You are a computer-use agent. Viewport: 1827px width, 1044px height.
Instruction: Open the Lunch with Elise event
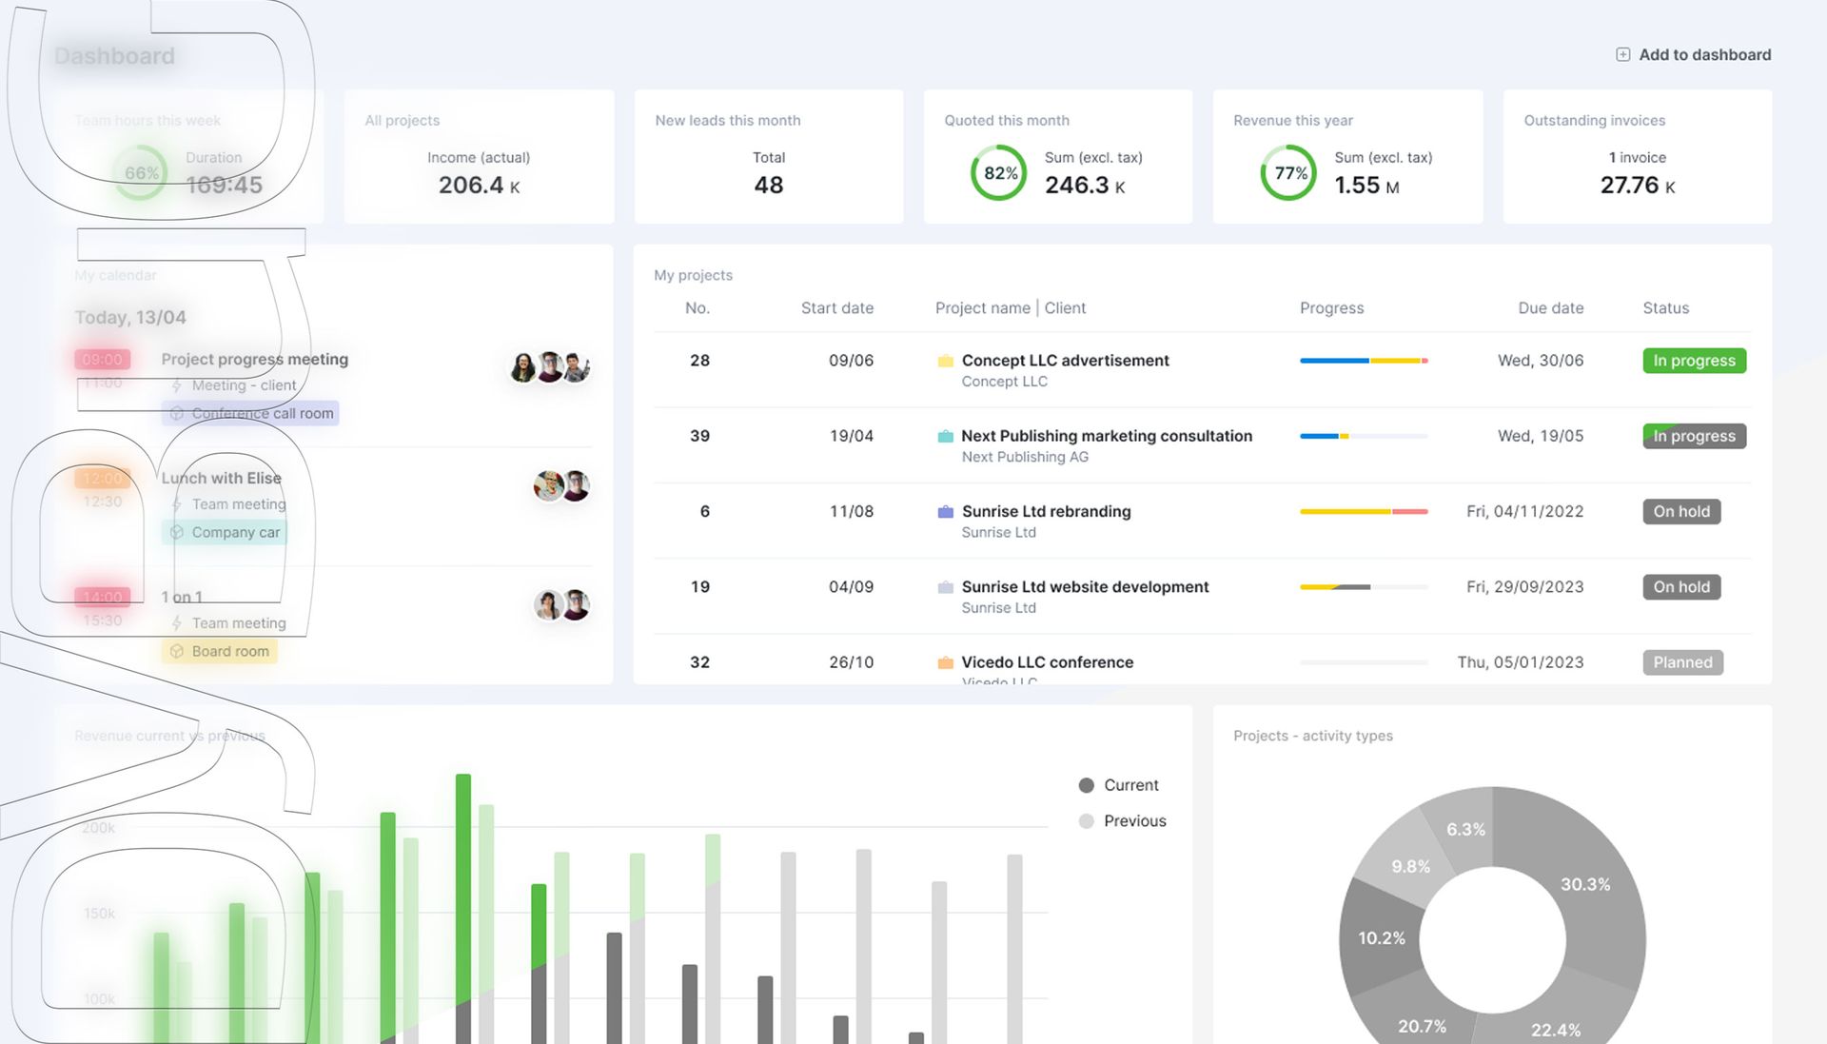coord(221,478)
